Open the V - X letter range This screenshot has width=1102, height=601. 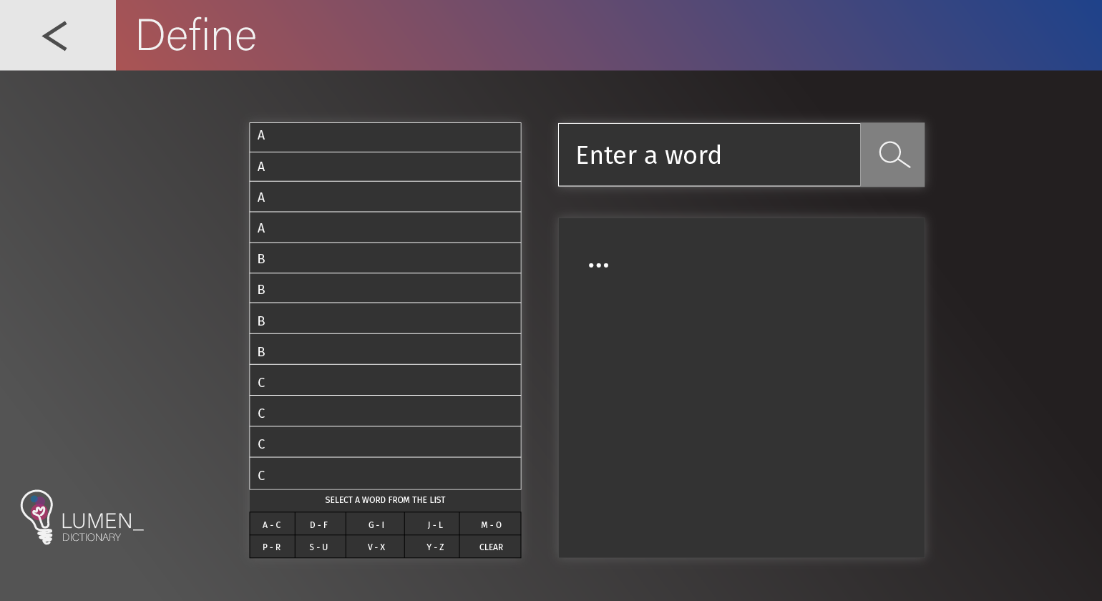click(x=376, y=547)
